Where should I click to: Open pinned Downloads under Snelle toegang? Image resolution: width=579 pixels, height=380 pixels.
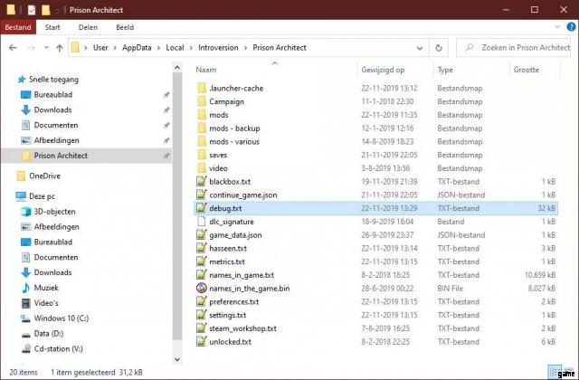(x=52, y=109)
